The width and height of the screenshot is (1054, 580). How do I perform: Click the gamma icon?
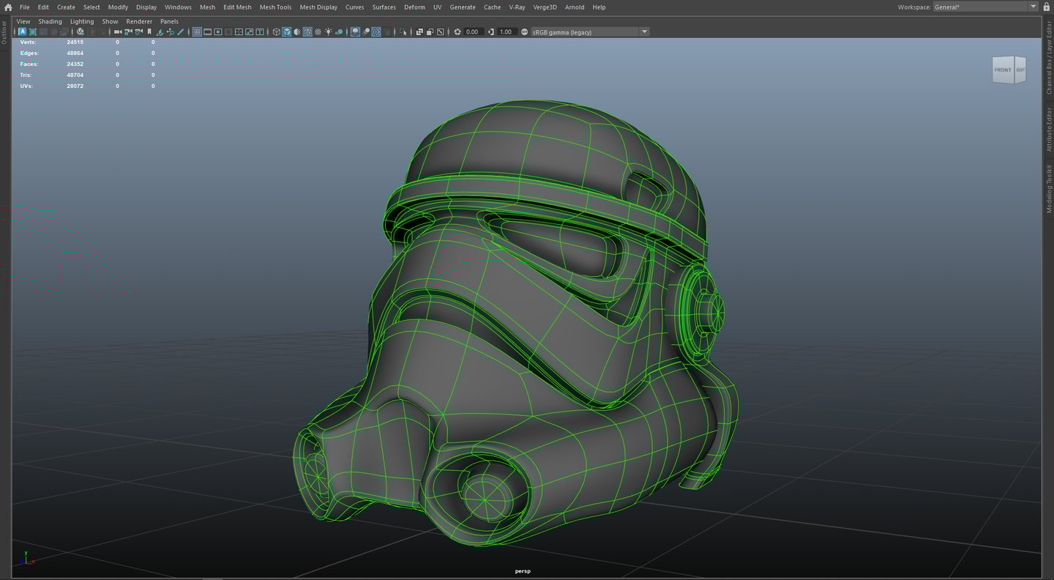click(491, 32)
